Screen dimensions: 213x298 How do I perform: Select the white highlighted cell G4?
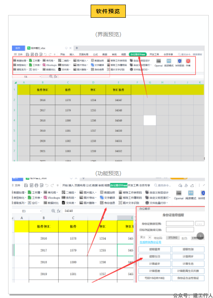click(x=150, y=120)
